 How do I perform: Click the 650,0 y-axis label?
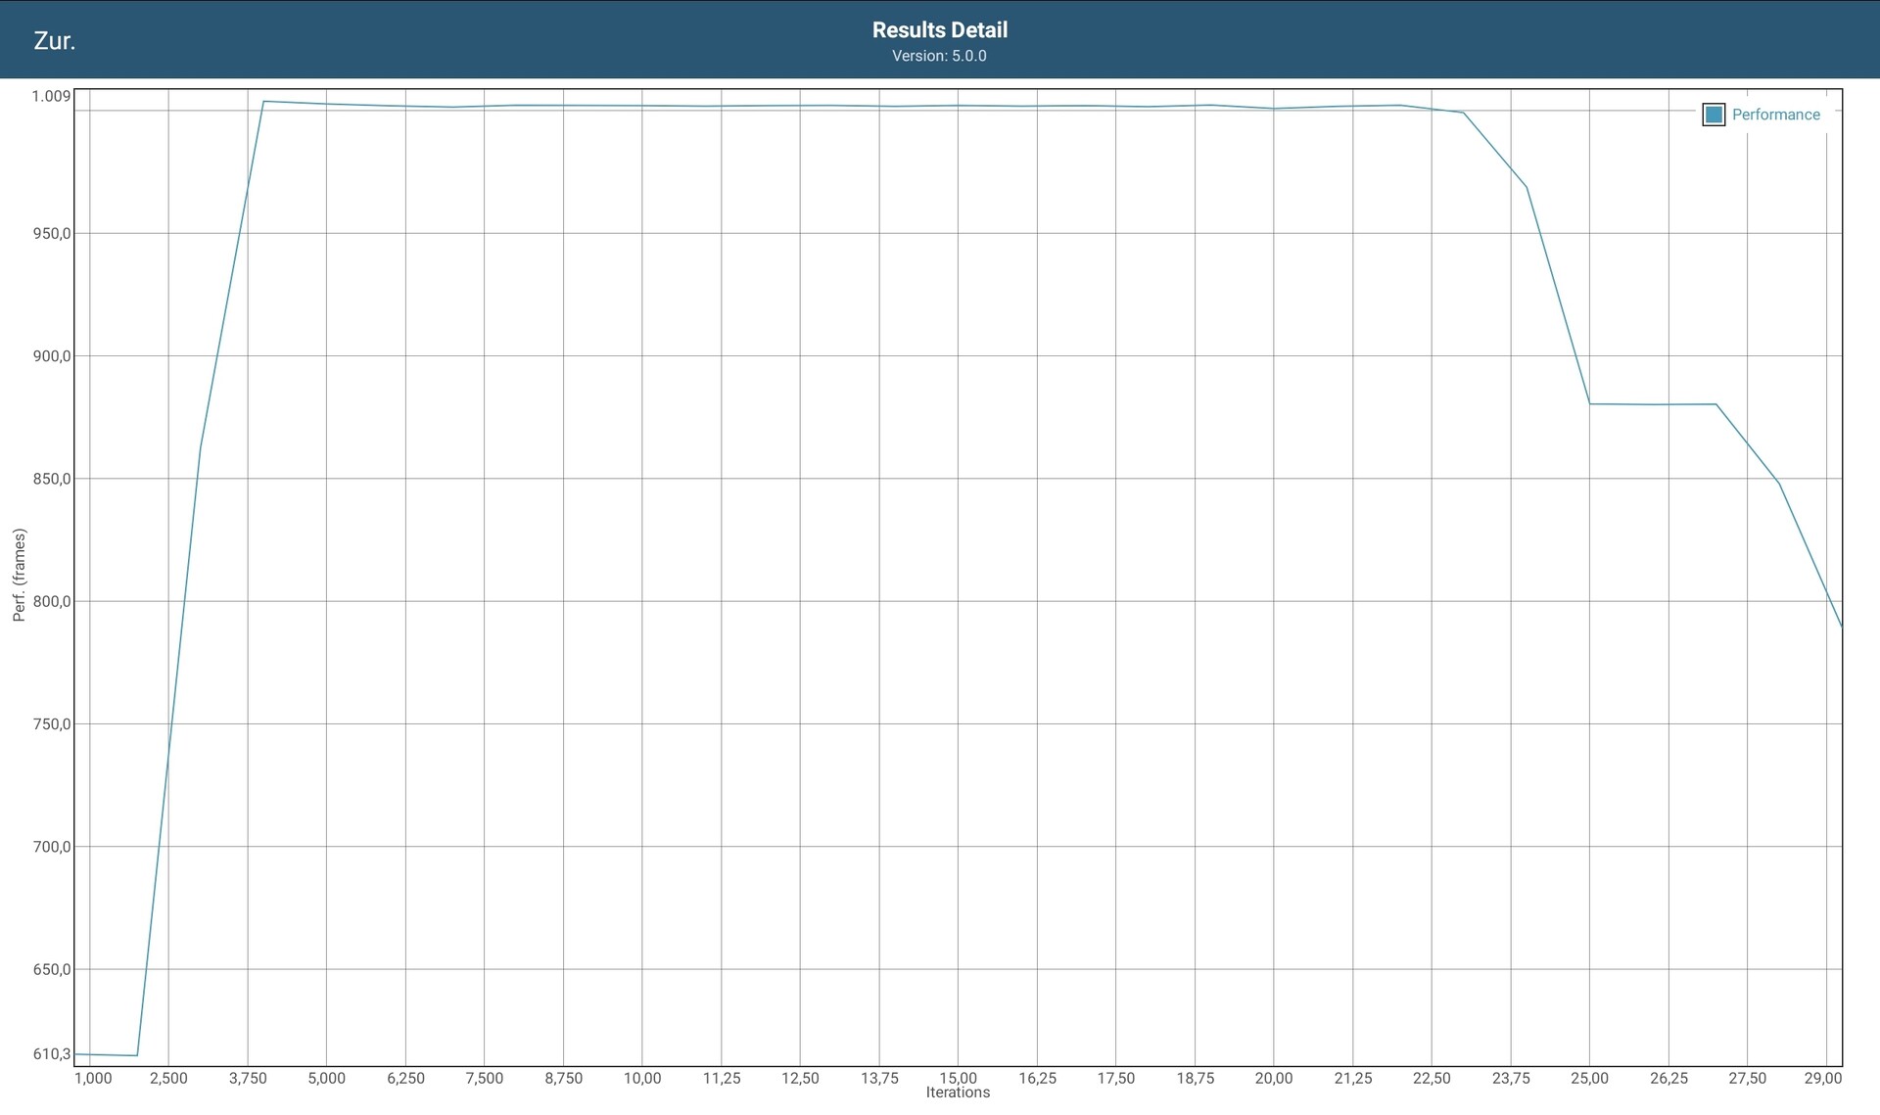tap(52, 969)
